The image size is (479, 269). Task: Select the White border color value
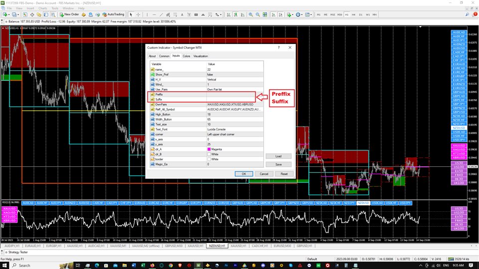click(235, 159)
